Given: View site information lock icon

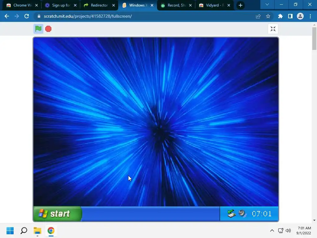Looking at the screenshot, I should (x=39, y=16).
